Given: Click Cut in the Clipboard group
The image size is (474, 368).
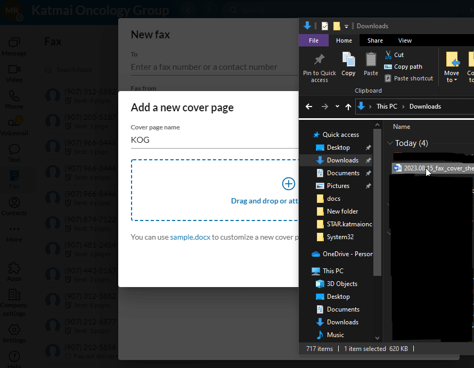Looking at the screenshot, I should coord(395,55).
